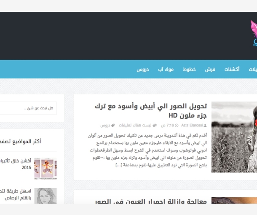Image resolution: width=257 pixels, height=215 pixels.
Task: Open the فرش navigation item
Action: pos(210,69)
